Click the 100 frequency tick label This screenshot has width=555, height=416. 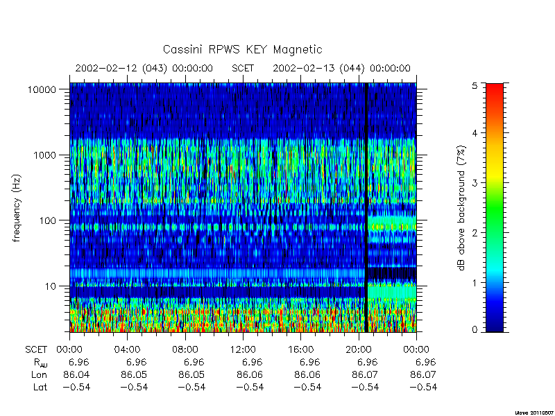click(x=48, y=220)
